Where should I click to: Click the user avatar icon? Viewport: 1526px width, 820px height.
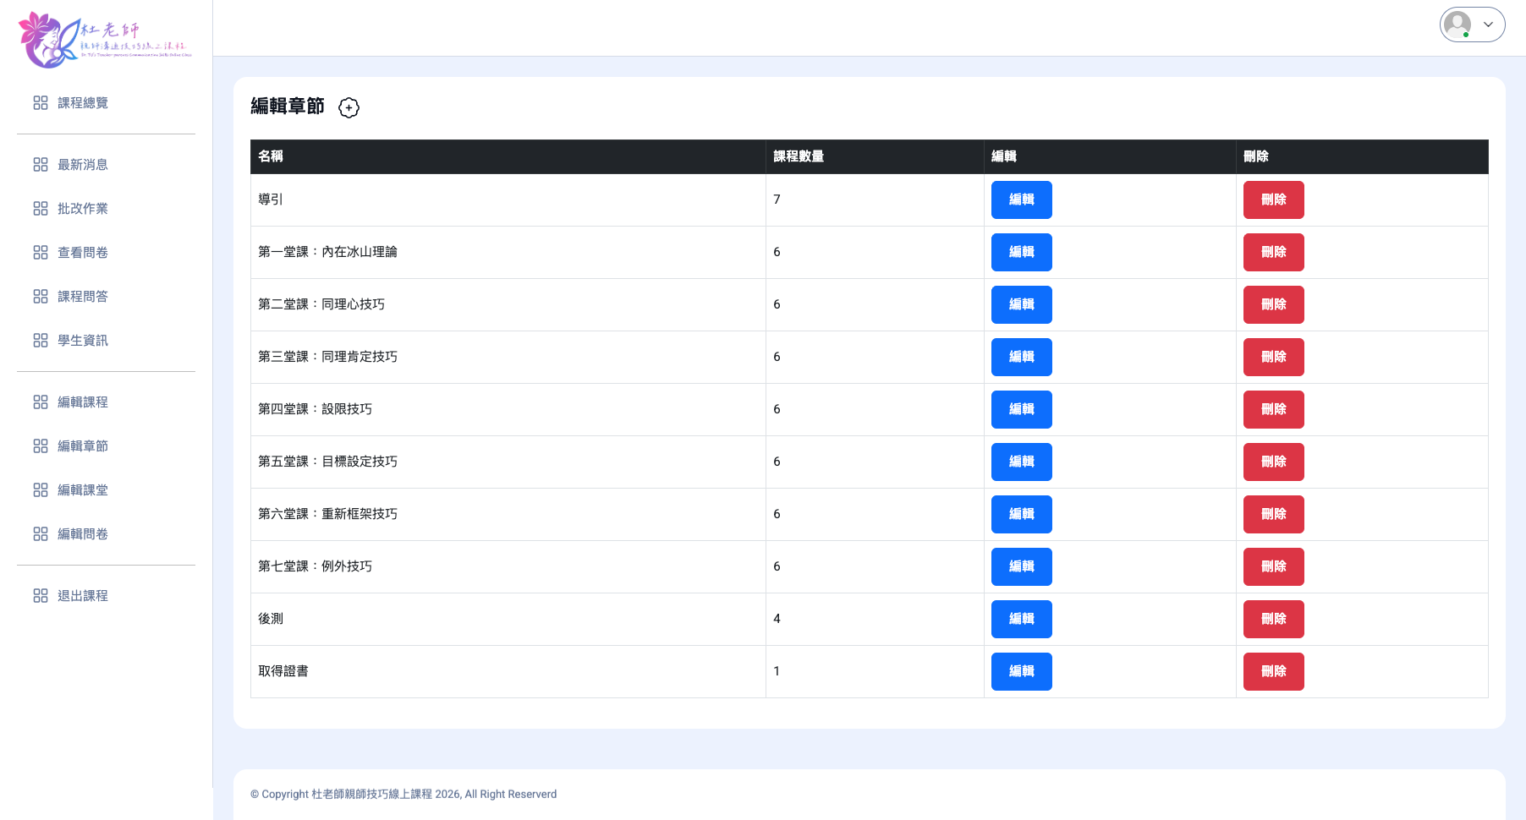pos(1457,25)
